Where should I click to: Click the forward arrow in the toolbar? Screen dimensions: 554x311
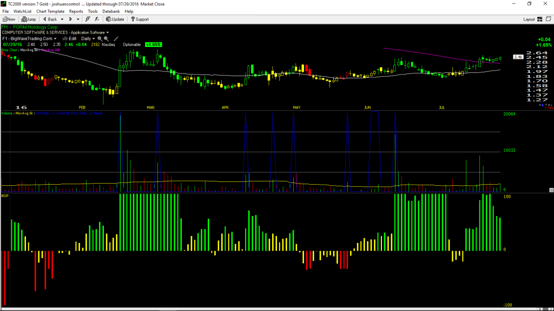click(x=71, y=19)
